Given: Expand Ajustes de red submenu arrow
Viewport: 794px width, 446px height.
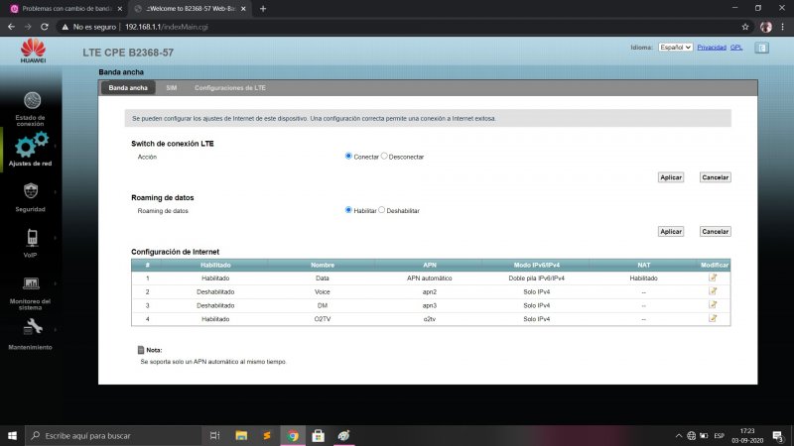Looking at the screenshot, I should [56, 146].
